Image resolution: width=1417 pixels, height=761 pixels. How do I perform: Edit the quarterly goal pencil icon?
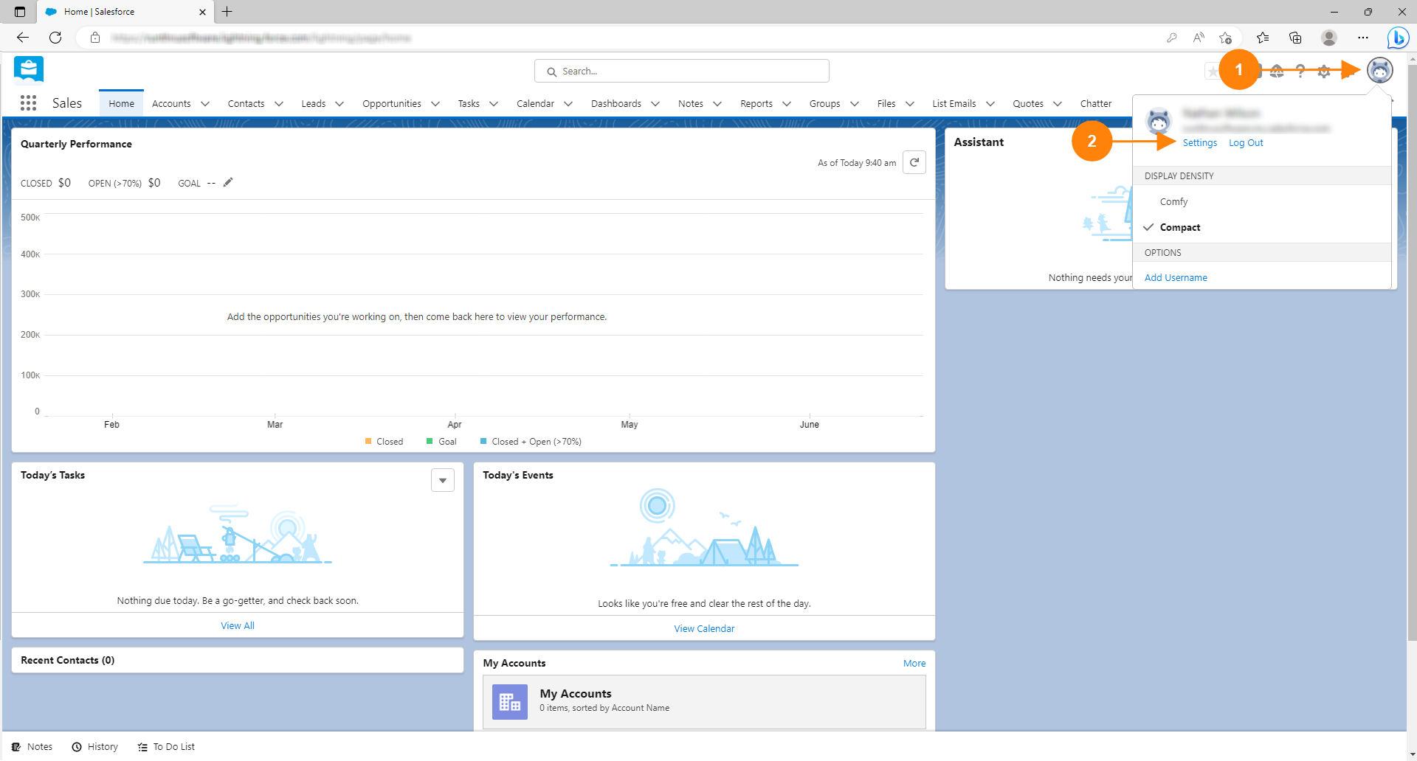tap(228, 183)
